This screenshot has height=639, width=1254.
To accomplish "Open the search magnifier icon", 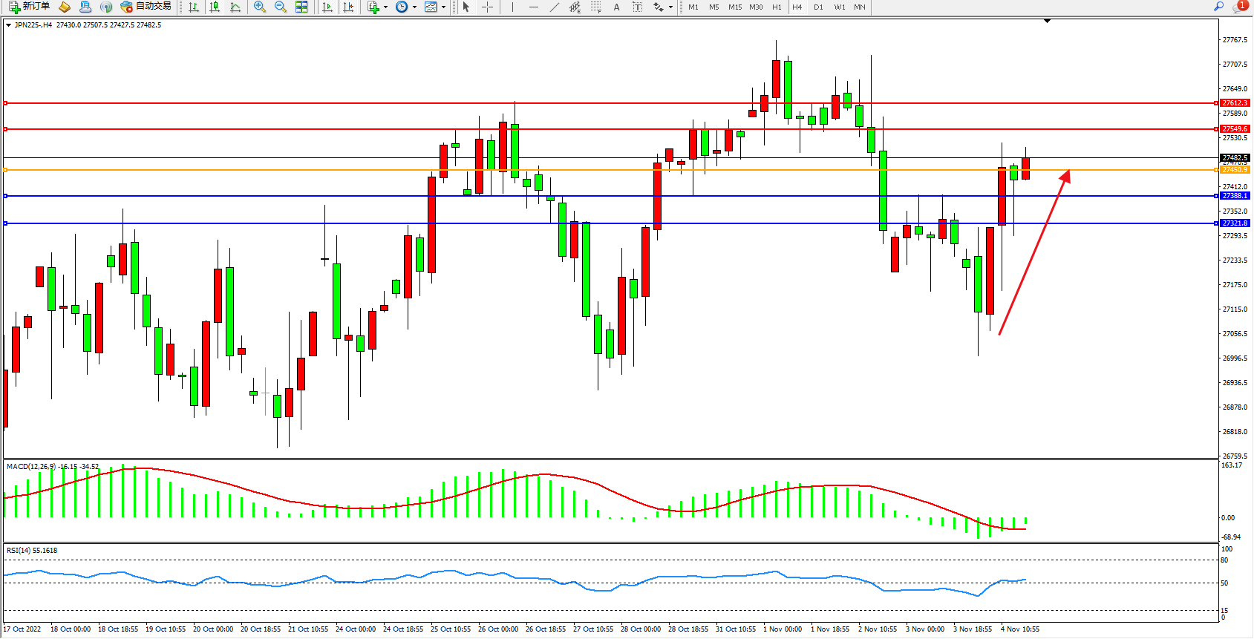I will click(x=1218, y=7).
